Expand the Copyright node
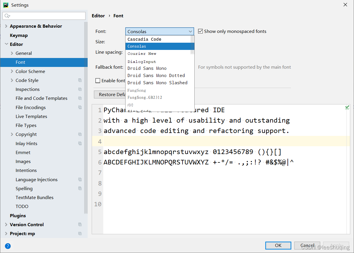Image resolution: width=354 pixels, height=253 pixels. pyautogui.click(x=12, y=134)
